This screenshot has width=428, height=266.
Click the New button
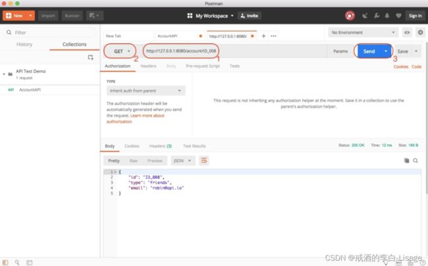(x=14, y=16)
